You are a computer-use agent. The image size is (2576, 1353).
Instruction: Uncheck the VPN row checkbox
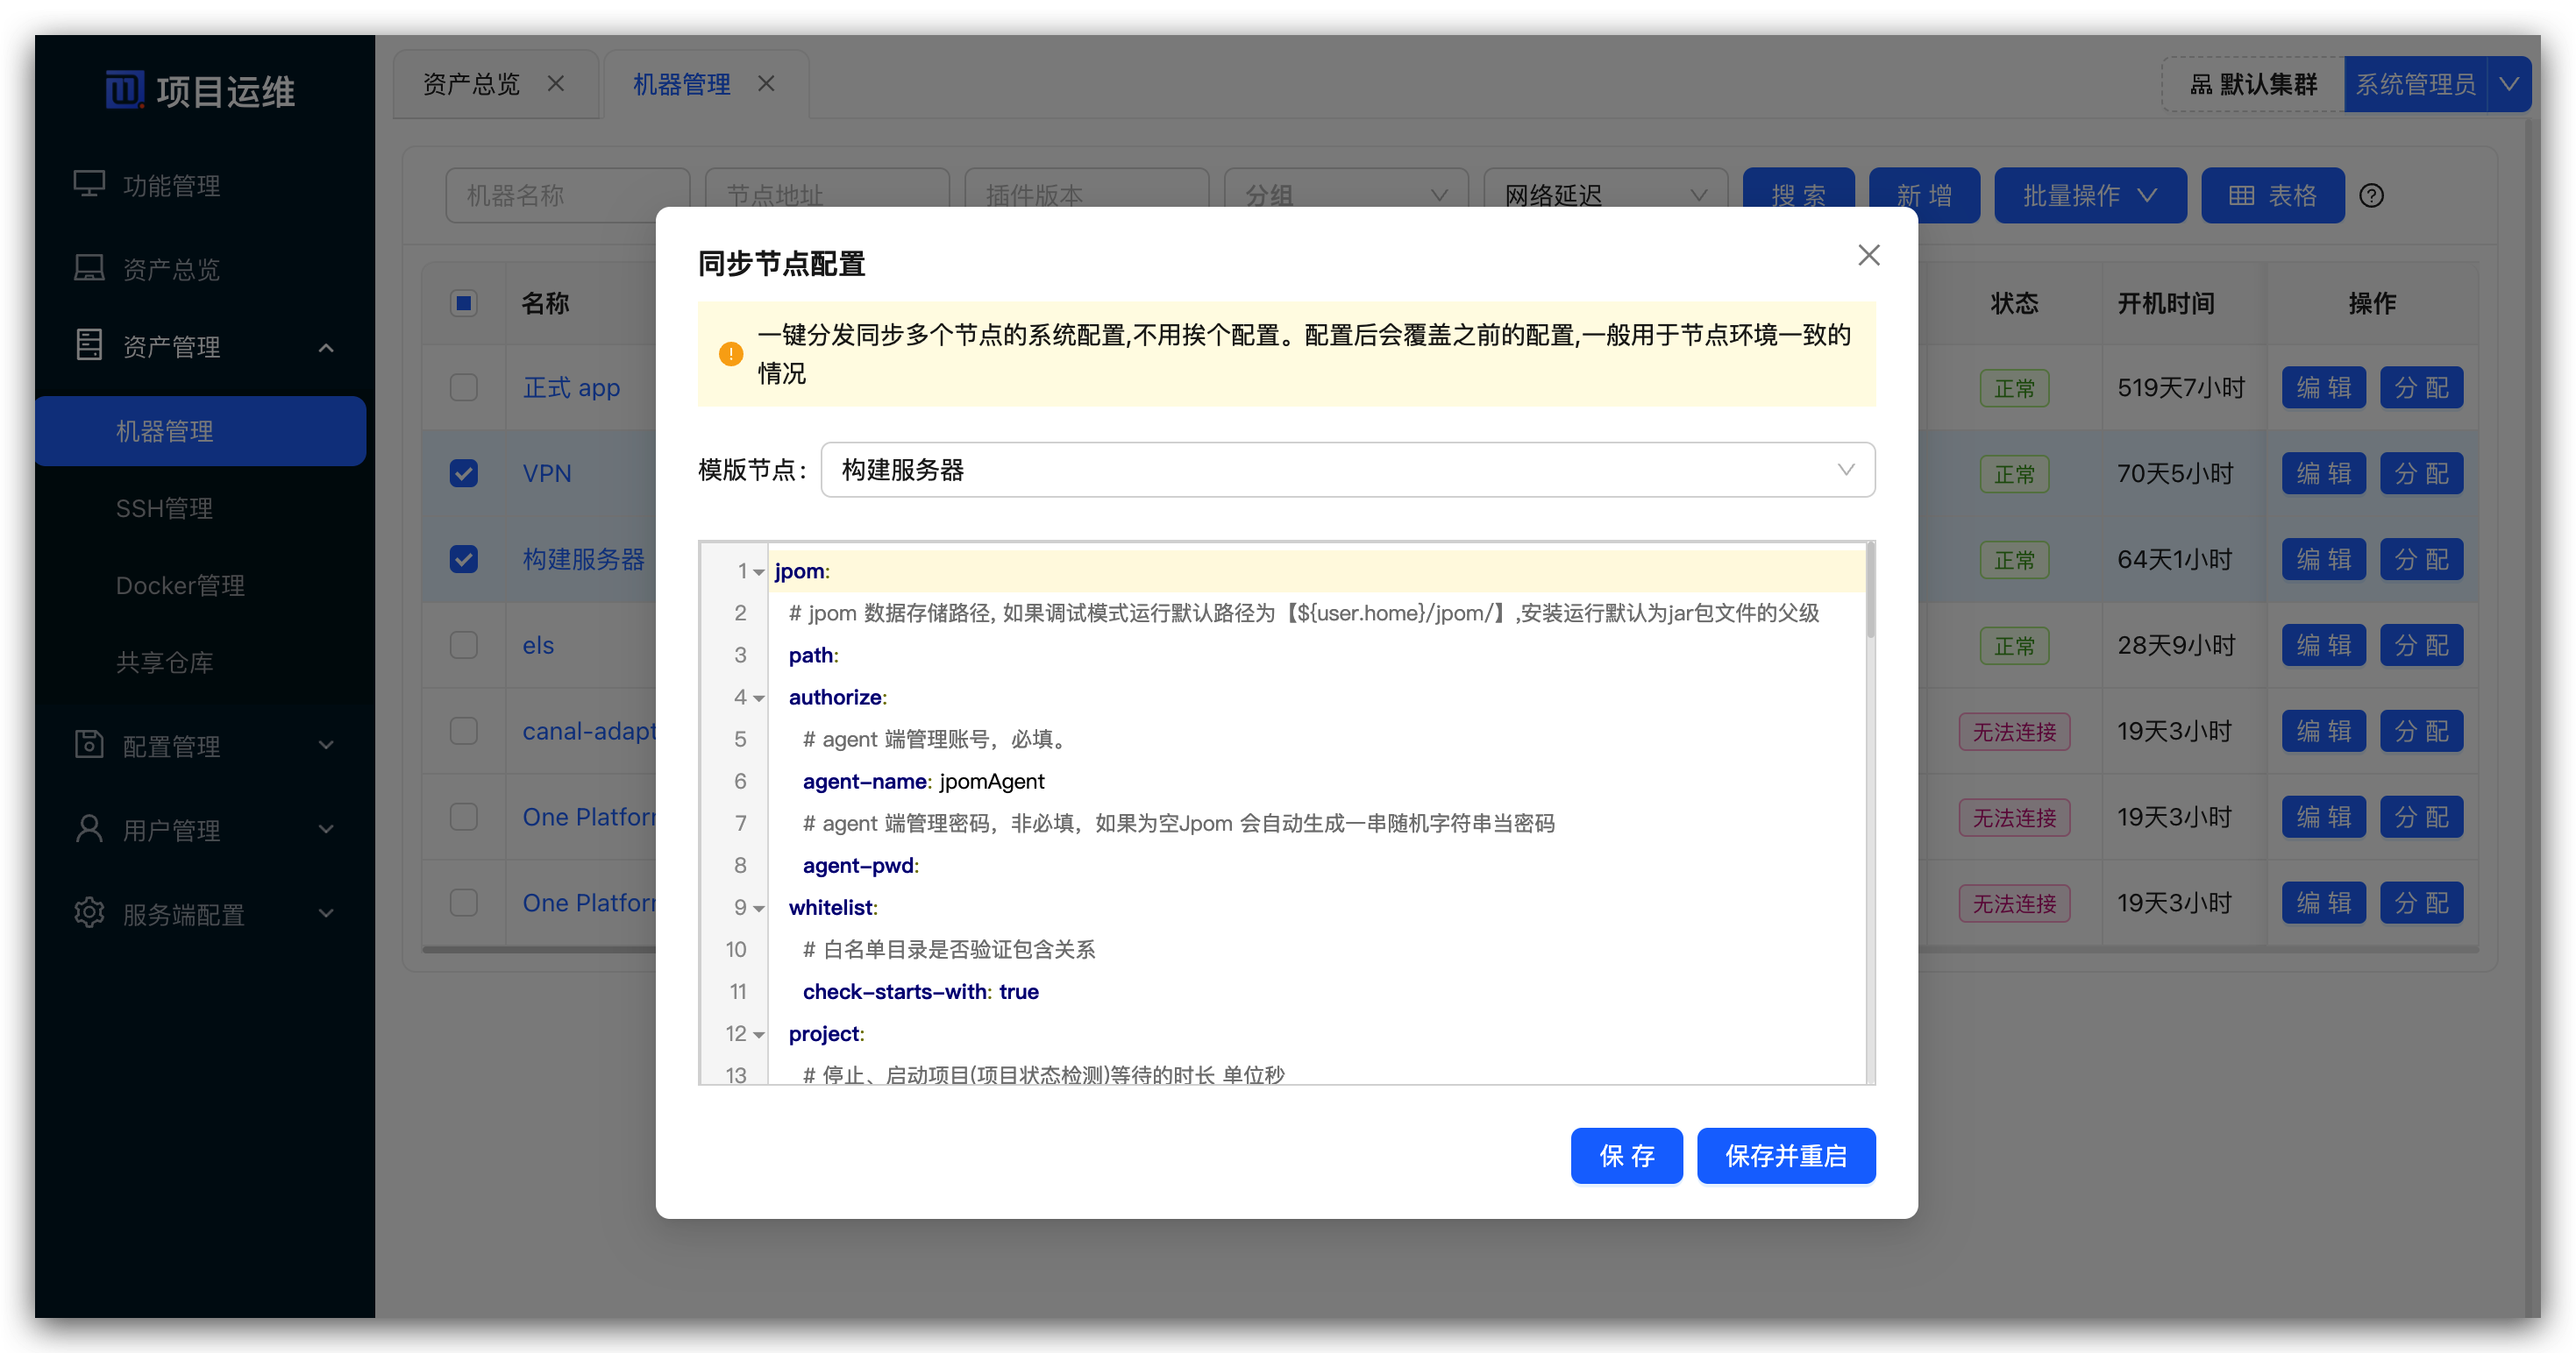click(x=463, y=474)
